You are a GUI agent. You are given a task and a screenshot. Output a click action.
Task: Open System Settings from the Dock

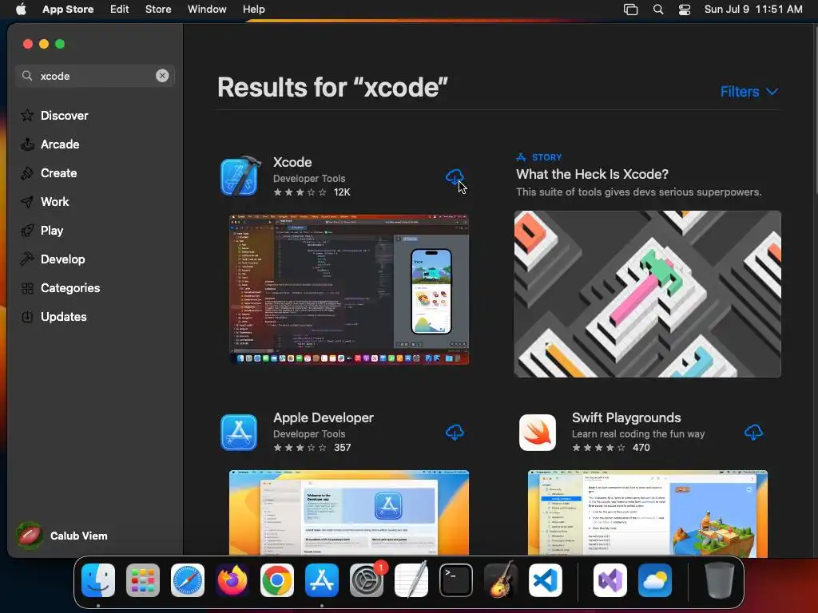click(x=367, y=580)
